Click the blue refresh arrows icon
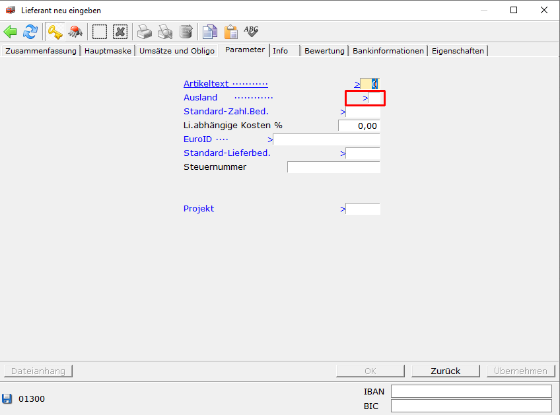This screenshot has width=560, height=415. [30, 32]
